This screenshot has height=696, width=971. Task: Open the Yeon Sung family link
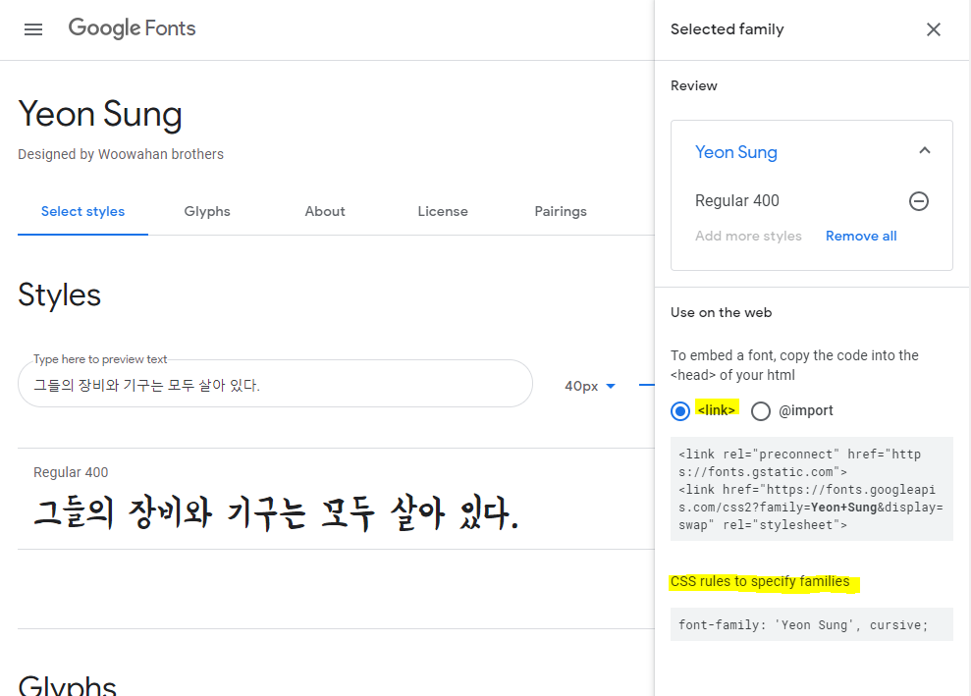pyautogui.click(x=735, y=152)
